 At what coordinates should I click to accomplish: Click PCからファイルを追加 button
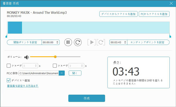point(154,14)
